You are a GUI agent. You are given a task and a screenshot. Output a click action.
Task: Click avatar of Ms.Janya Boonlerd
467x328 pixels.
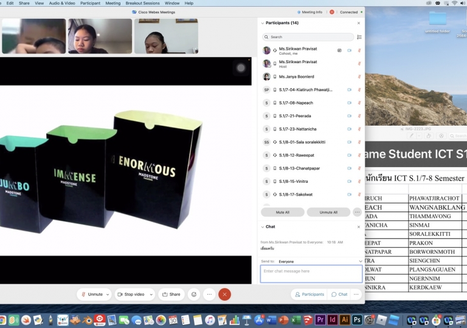(266, 77)
